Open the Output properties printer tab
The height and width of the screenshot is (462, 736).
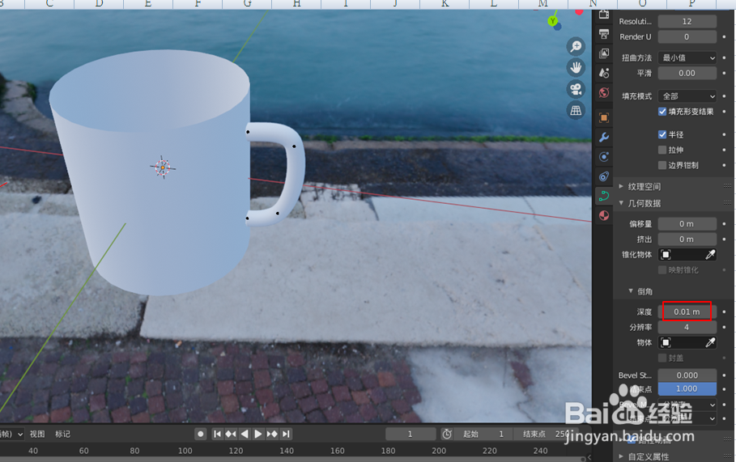tap(604, 34)
